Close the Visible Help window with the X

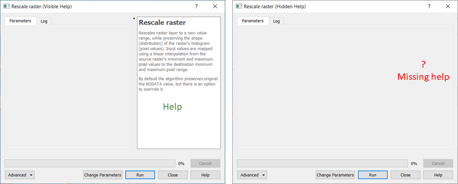pyautogui.click(x=215, y=6)
